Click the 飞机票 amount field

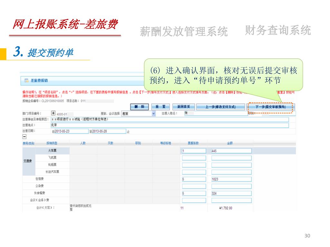[x=231, y=158]
